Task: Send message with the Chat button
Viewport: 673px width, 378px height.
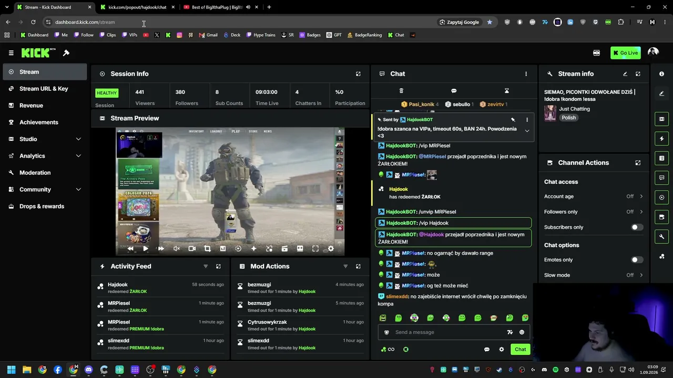Action: point(520,350)
